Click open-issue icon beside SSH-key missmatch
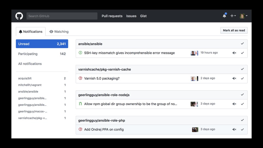 tap(80, 53)
